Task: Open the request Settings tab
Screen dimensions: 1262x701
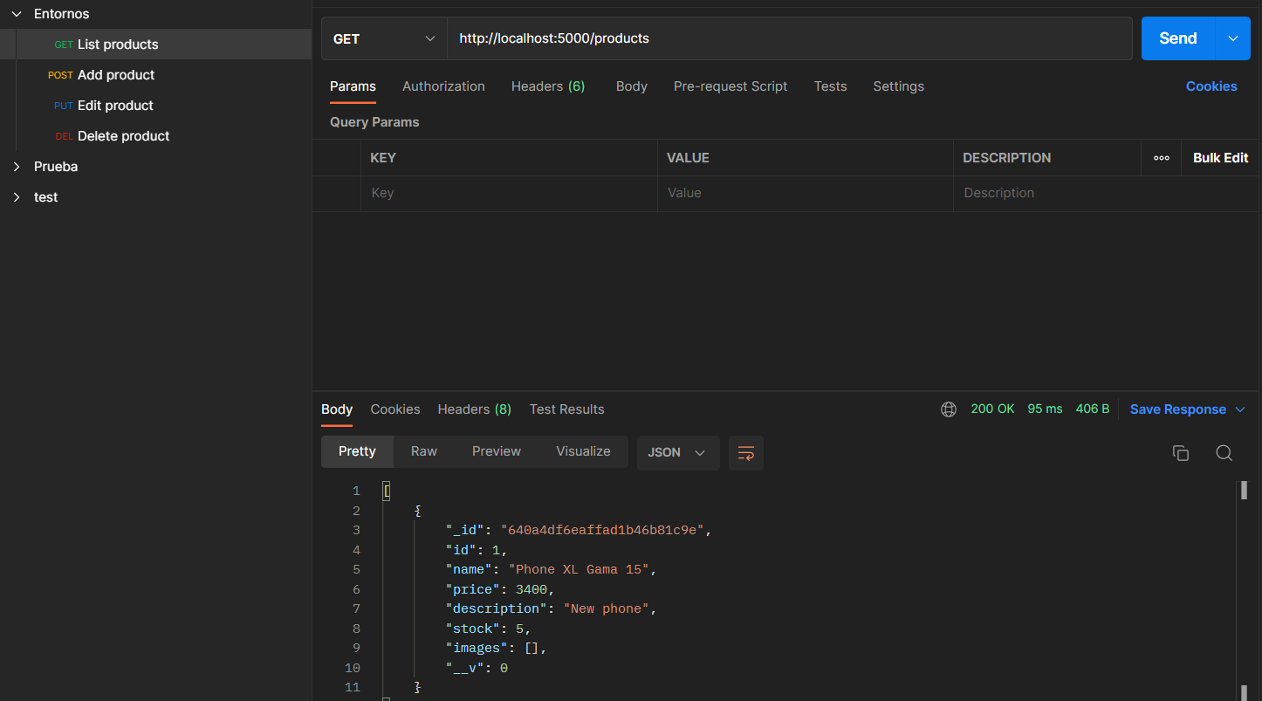Action: (899, 86)
